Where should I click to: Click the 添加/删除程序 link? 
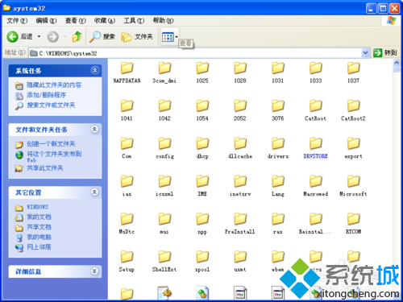(x=46, y=95)
